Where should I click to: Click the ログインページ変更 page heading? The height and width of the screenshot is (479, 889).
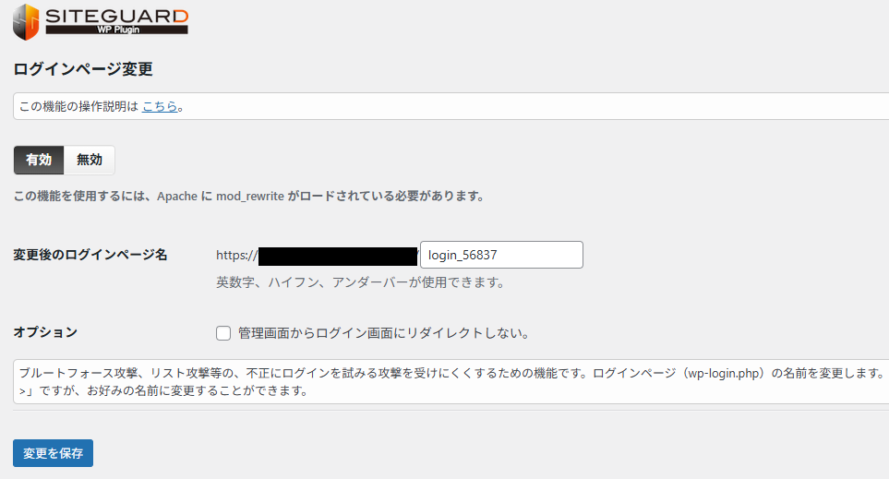83,69
